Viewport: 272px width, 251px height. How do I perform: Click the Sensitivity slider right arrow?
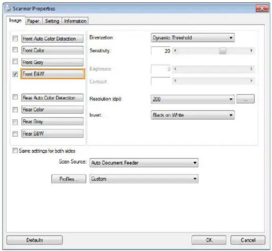(x=251, y=50)
